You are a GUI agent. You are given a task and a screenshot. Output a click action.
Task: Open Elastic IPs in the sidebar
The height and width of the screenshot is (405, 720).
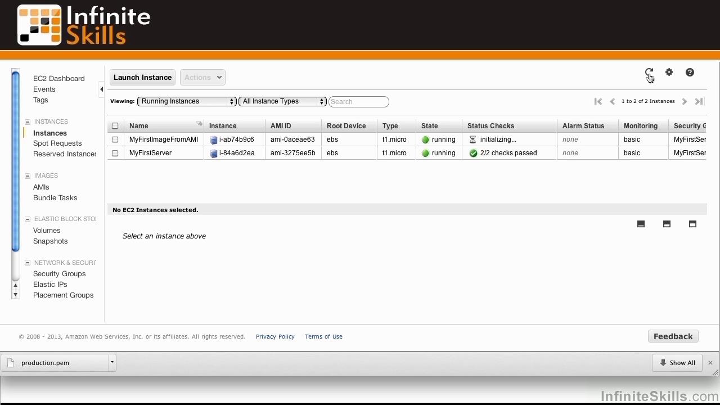tap(50, 285)
